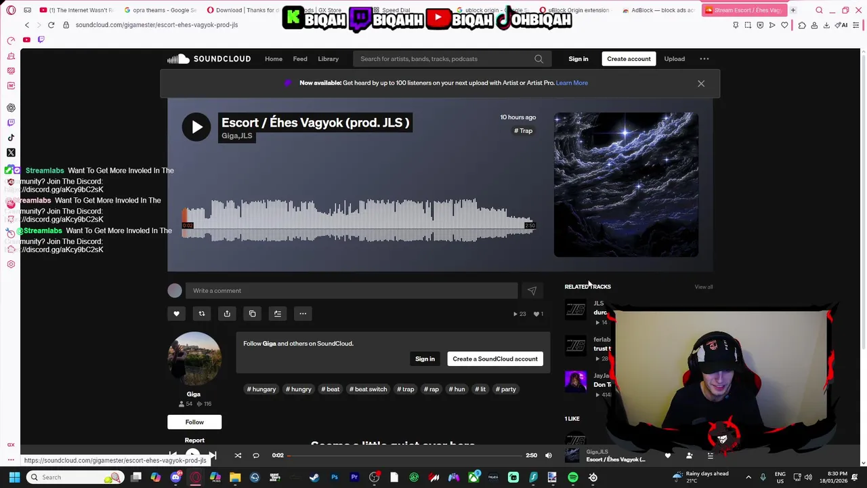867x488 pixels.
Task: Open a new browser tab with plus
Action: 792,10
